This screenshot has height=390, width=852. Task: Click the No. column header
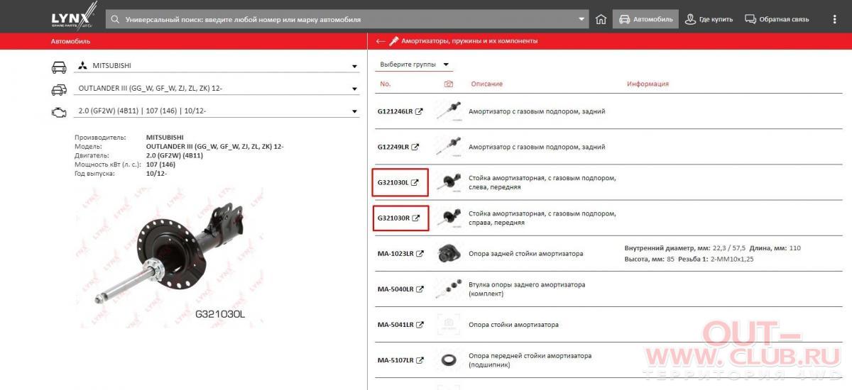pos(386,84)
